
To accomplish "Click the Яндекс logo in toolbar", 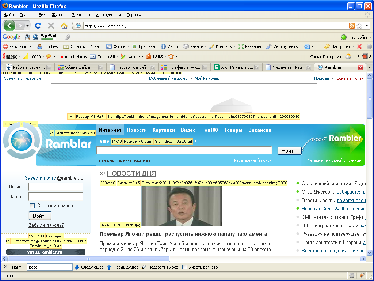I will [x=10, y=57].
